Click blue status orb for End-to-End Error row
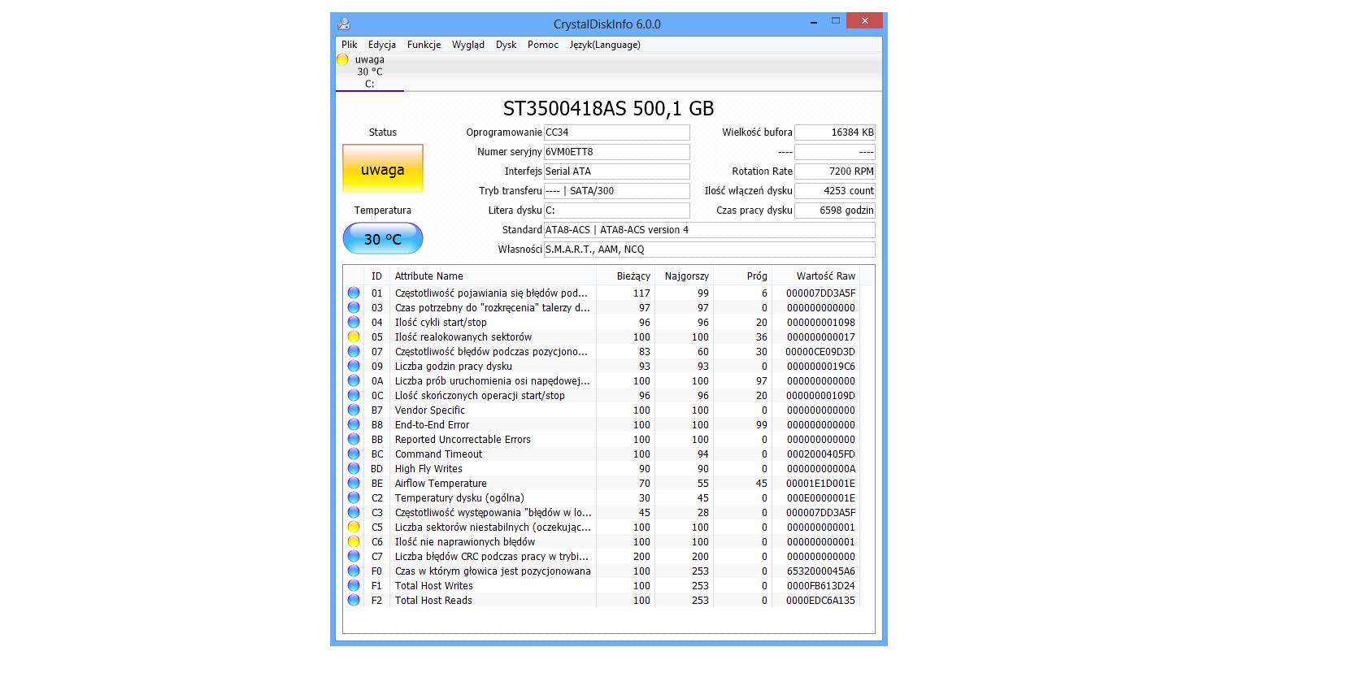 coord(354,424)
